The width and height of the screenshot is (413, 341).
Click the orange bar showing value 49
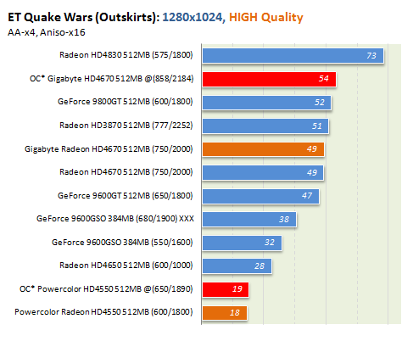point(263,149)
